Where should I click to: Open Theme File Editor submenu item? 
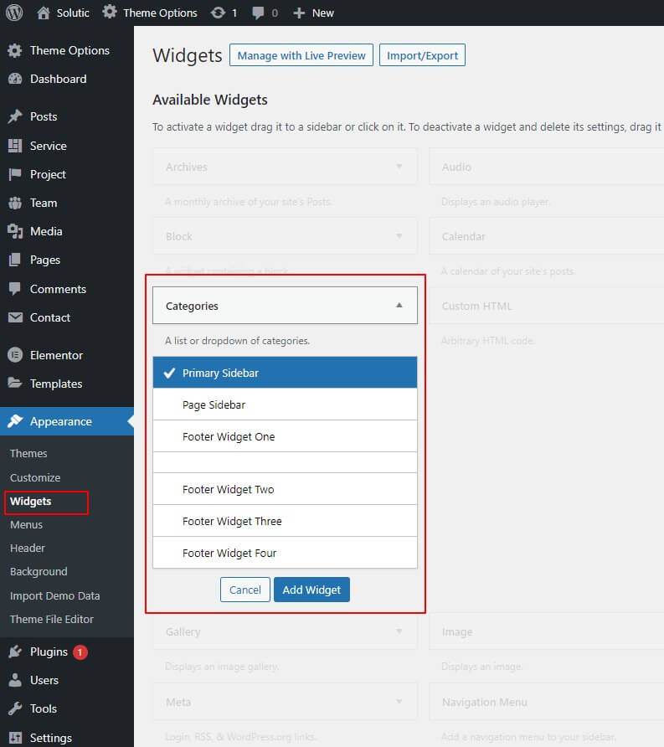point(52,619)
